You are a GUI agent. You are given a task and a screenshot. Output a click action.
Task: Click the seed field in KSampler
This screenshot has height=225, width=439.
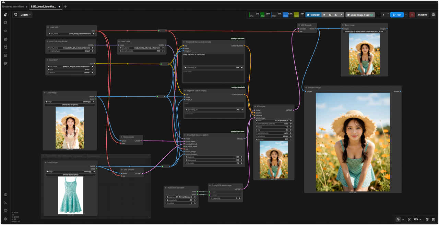274,121
